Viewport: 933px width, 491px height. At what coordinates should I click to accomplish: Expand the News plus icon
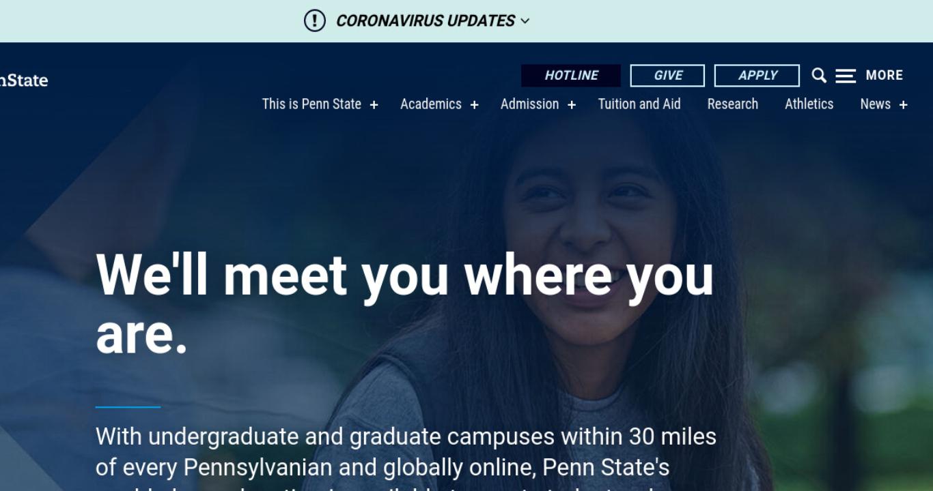pyautogui.click(x=903, y=105)
